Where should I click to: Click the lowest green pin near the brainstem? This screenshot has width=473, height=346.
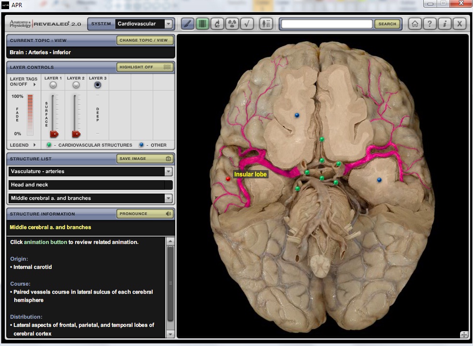(298, 188)
